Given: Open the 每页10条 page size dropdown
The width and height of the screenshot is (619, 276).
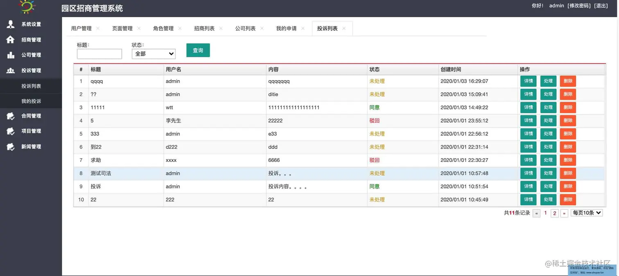Looking at the screenshot, I should tap(587, 213).
